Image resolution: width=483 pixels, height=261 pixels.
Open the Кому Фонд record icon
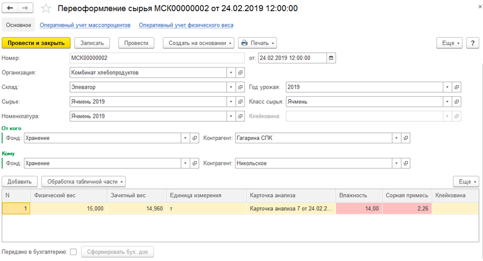(194, 163)
